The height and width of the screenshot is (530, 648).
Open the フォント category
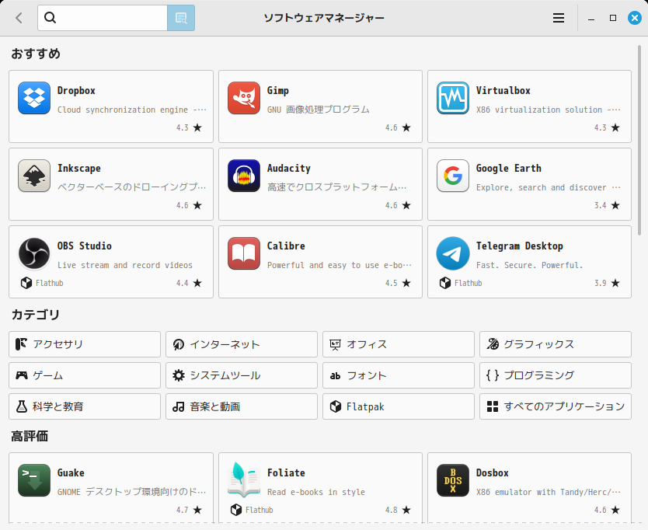[x=399, y=375]
